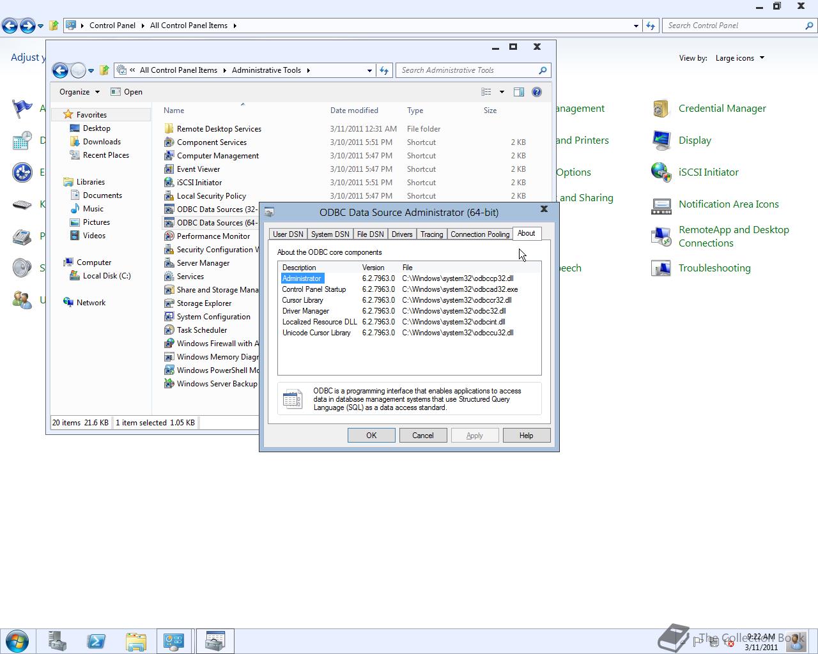Image resolution: width=818 pixels, height=654 pixels.
Task: Click the Computer Management shortcut icon
Action: click(x=169, y=156)
